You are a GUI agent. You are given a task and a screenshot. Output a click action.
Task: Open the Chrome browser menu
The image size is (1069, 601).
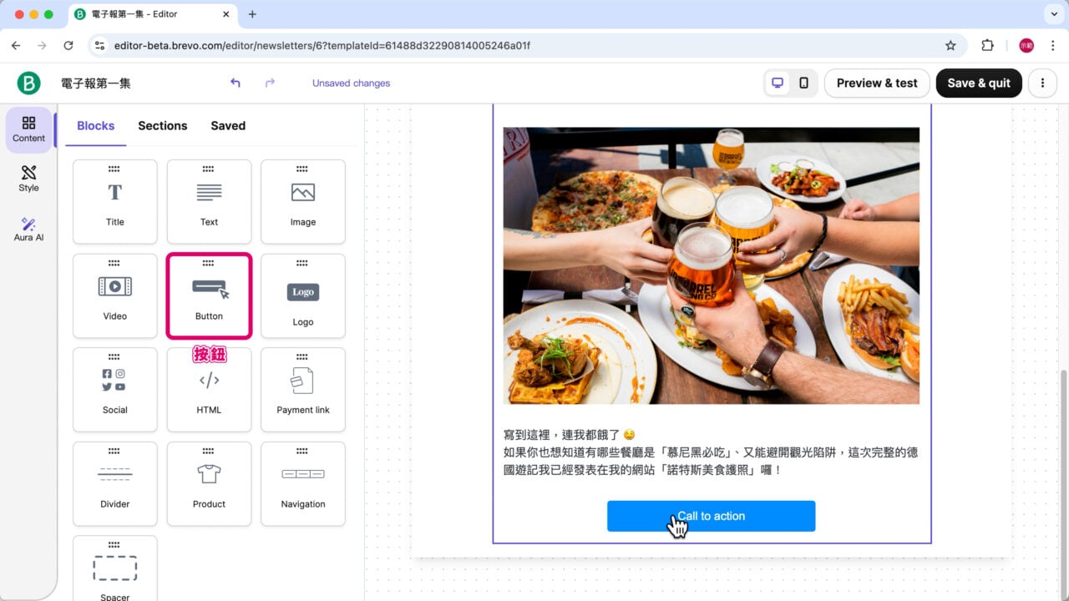pos(1053,44)
